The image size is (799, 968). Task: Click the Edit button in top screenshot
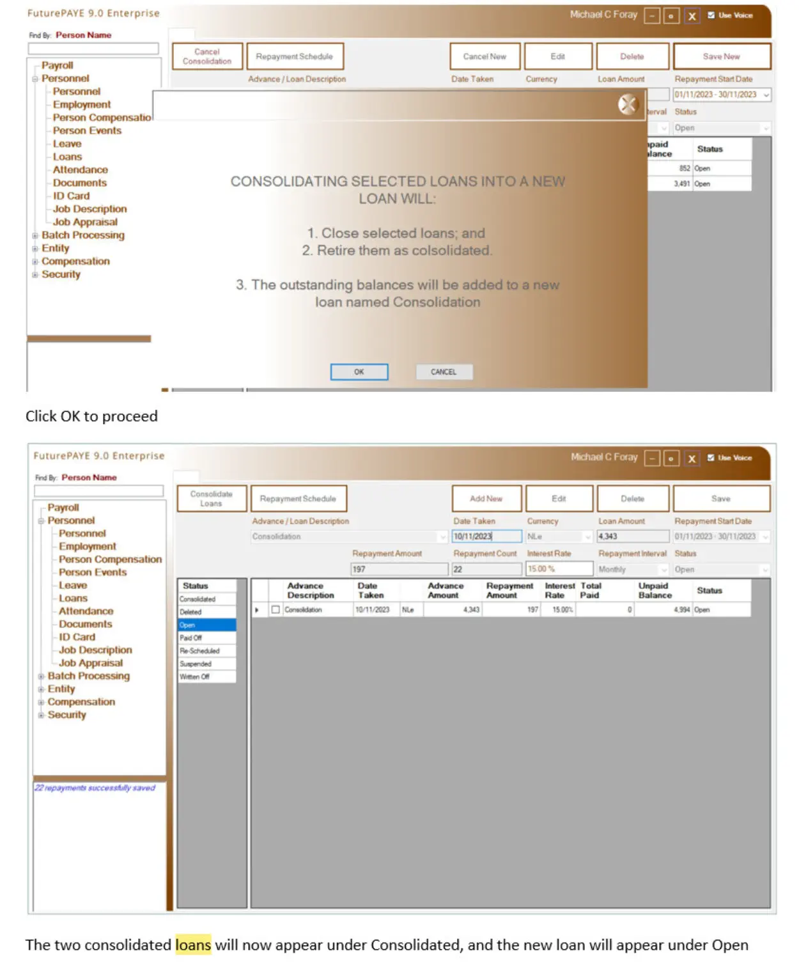pos(558,56)
